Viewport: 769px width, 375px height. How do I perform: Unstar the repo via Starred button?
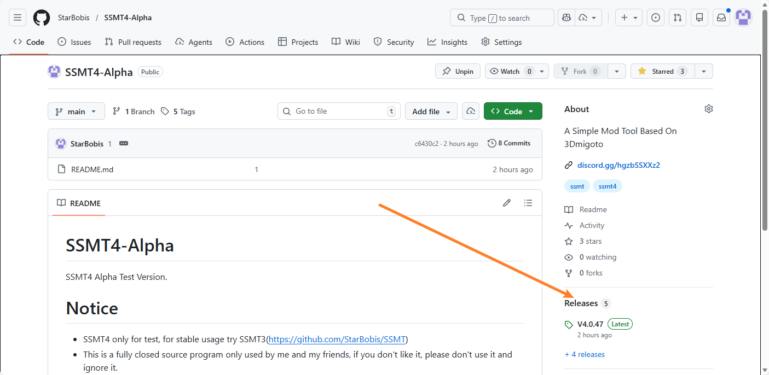pos(662,71)
